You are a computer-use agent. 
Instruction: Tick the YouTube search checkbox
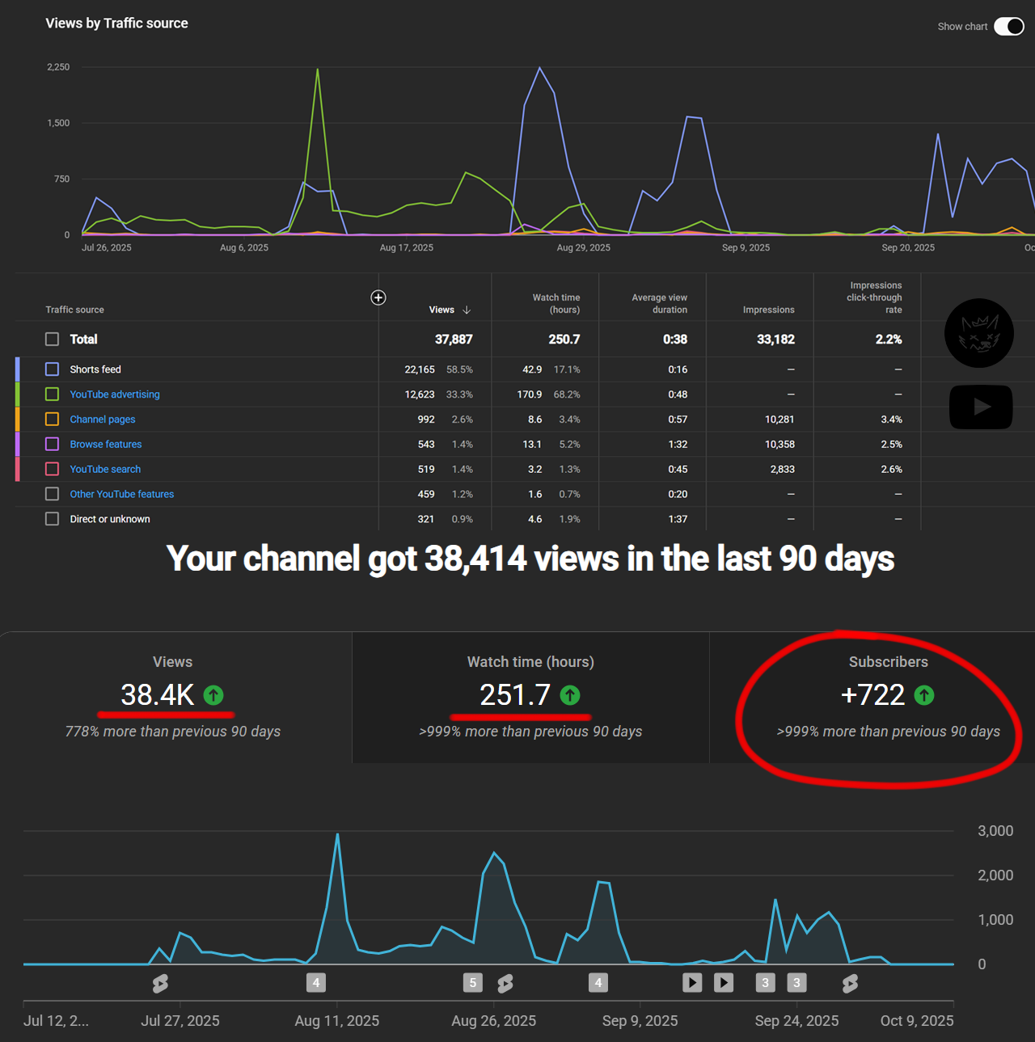(52, 470)
